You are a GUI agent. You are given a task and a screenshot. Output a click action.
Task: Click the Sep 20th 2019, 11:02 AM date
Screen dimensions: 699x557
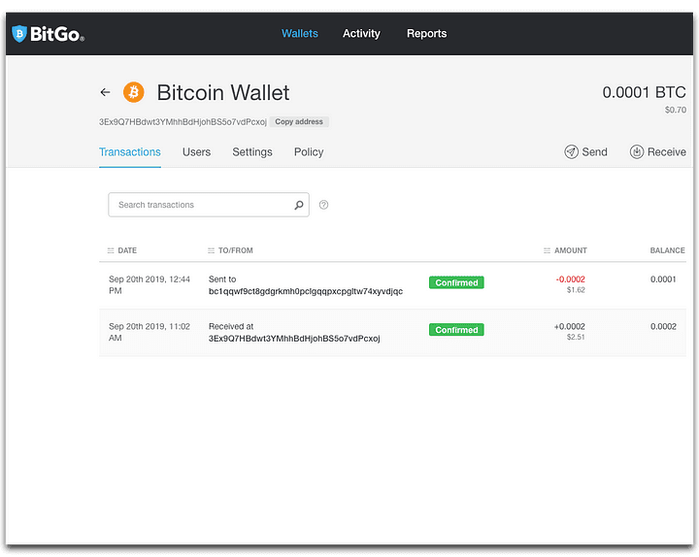click(150, 333)
